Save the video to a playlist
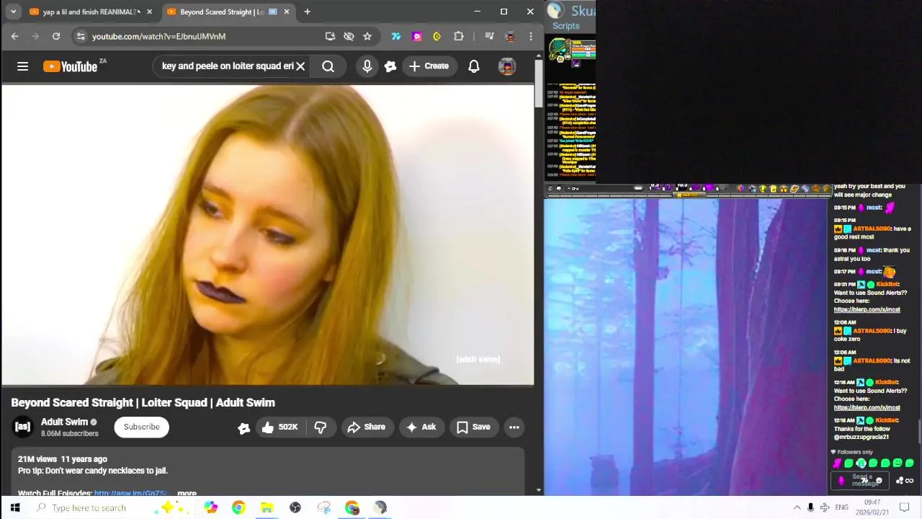This screenshot has height=519, width=922. coord(473,427)
